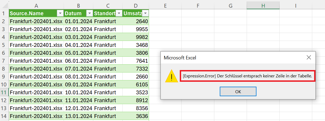Select cell Frankfurt in row 7
This screenshot has height=121, width=325.
108,61
